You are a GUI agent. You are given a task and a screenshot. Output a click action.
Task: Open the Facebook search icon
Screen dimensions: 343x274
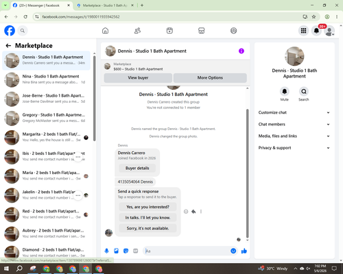pos(23,31)
